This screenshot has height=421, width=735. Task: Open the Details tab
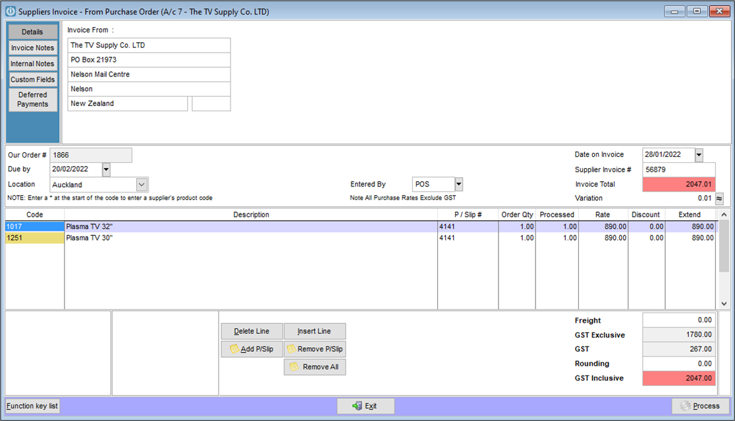[32, 32]
